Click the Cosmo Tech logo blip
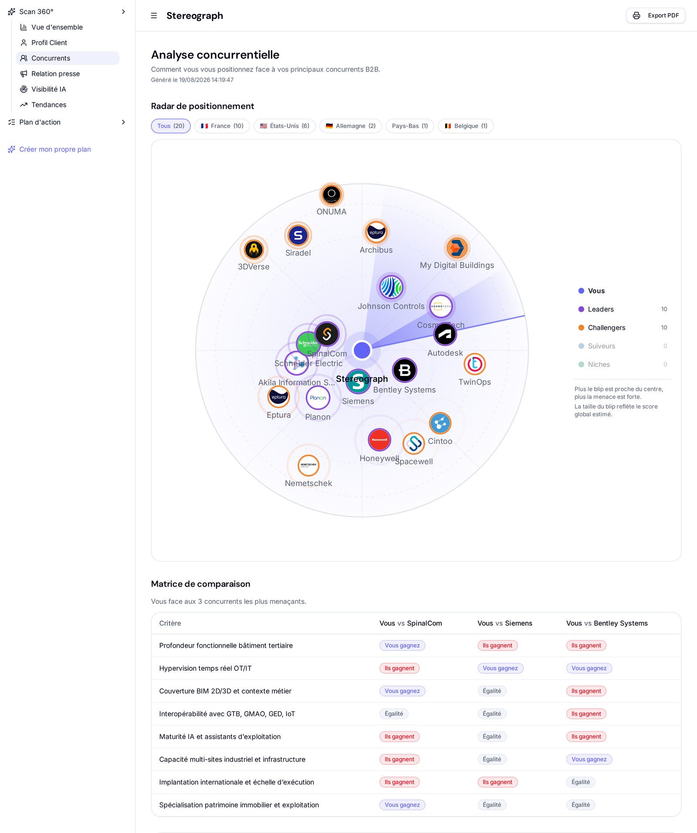Viewport: 697px width, 833px height. 441,307
